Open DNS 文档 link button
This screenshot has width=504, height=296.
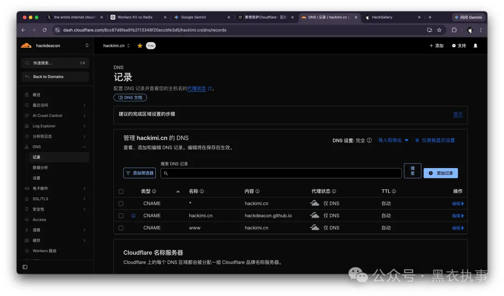point(130,98)
